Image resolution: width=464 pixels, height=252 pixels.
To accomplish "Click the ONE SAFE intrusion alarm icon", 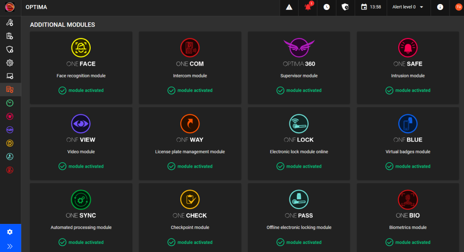I will (408, 48).
